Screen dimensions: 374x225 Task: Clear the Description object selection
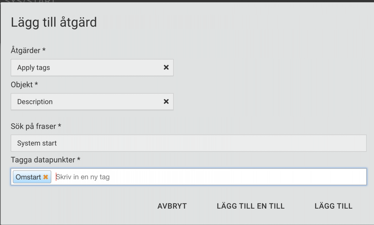[166, 101]
